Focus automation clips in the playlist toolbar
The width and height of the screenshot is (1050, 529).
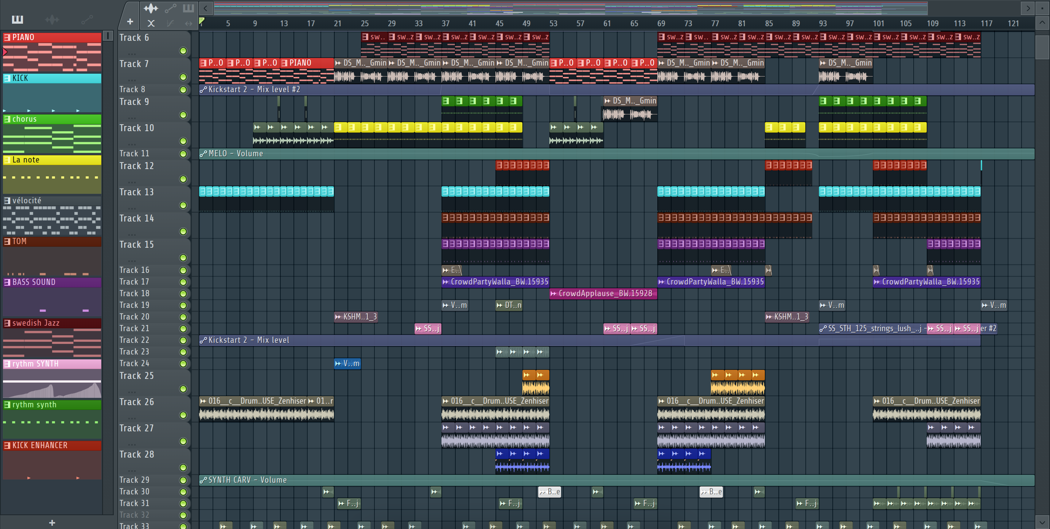click(x=170, y=8)
